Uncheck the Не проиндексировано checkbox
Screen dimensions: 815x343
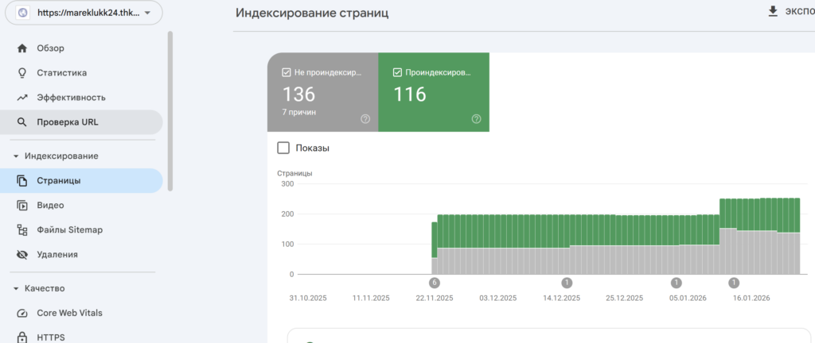[287, 72]
